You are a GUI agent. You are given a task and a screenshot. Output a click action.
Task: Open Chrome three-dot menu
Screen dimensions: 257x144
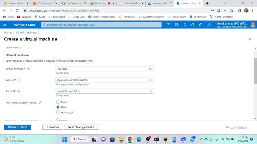point(253,10)
